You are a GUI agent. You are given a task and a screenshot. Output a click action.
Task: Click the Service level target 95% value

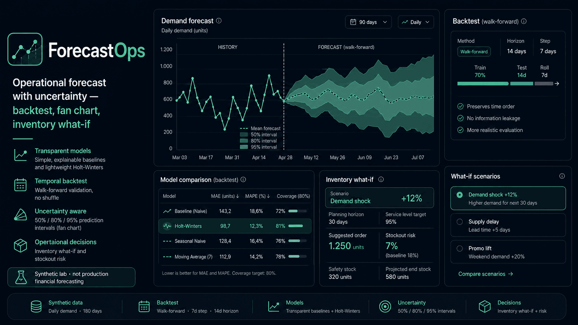coord(391,222)
